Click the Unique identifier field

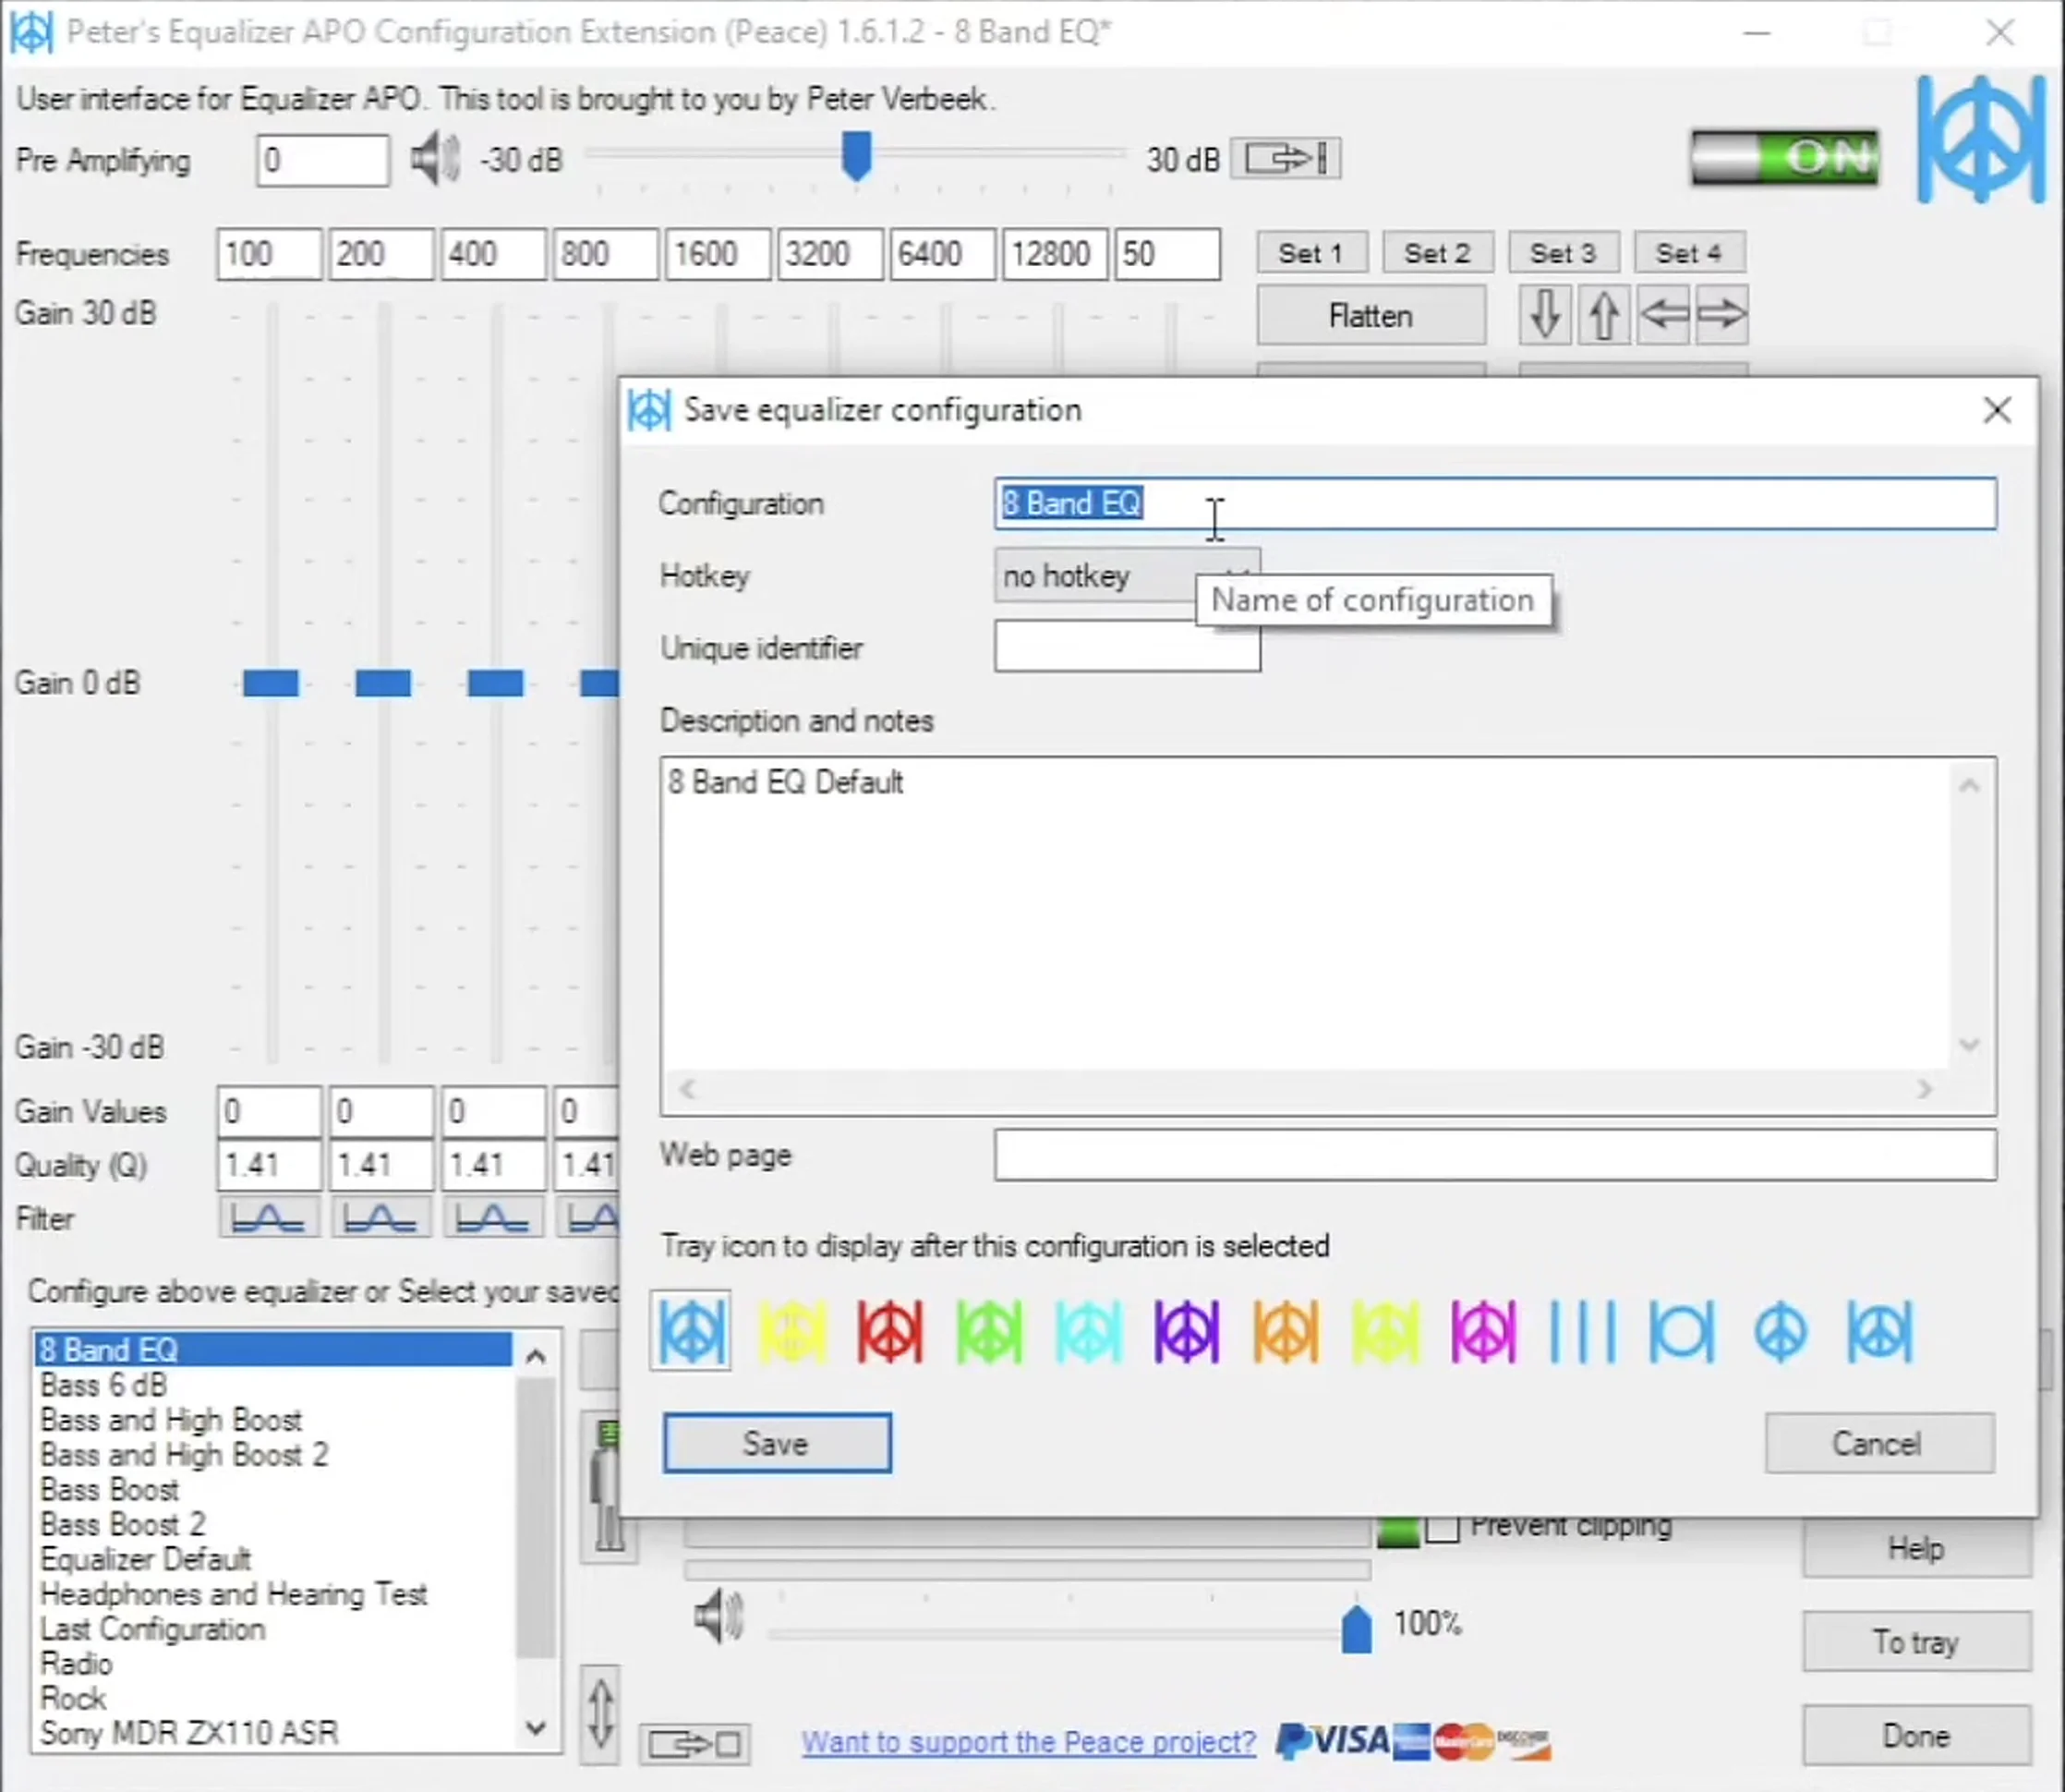tap(1127, 646)
